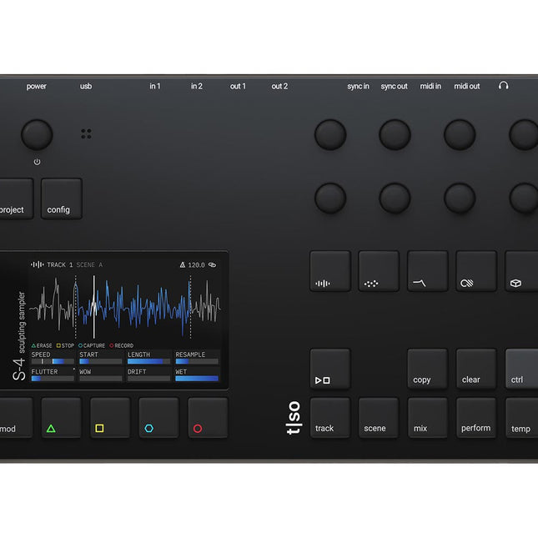Turn on the power knob
This screenshot has width=538, height=538.
(37, 134)
